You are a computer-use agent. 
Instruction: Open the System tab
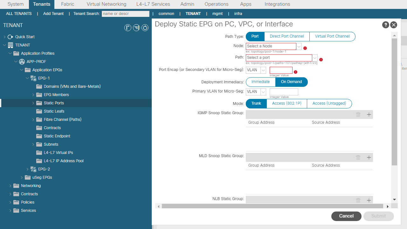click(x=16, y=4)
